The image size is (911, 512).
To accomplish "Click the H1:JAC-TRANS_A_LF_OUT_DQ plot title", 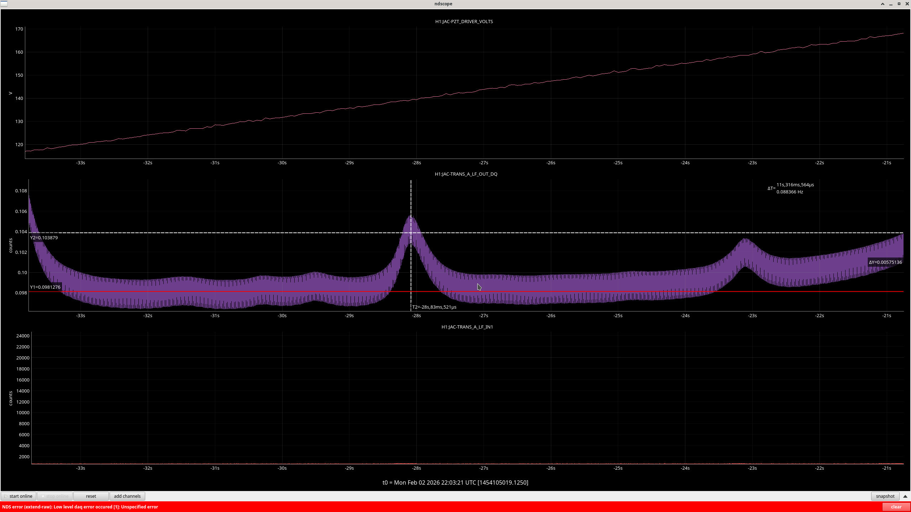I will (x=466, y=174).
